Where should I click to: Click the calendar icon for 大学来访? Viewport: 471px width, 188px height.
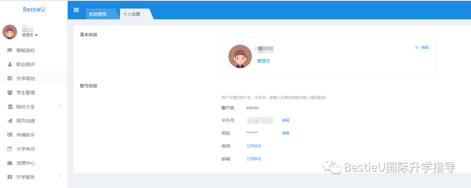(x=10, y=149)
